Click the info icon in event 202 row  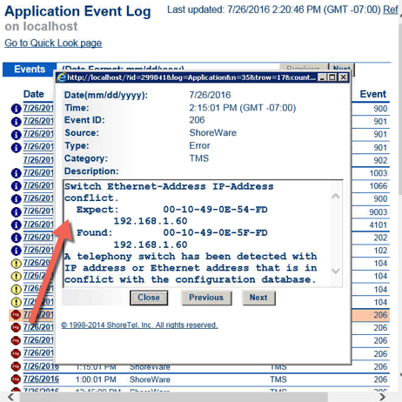pyautogui.click(x=16, y=238)
